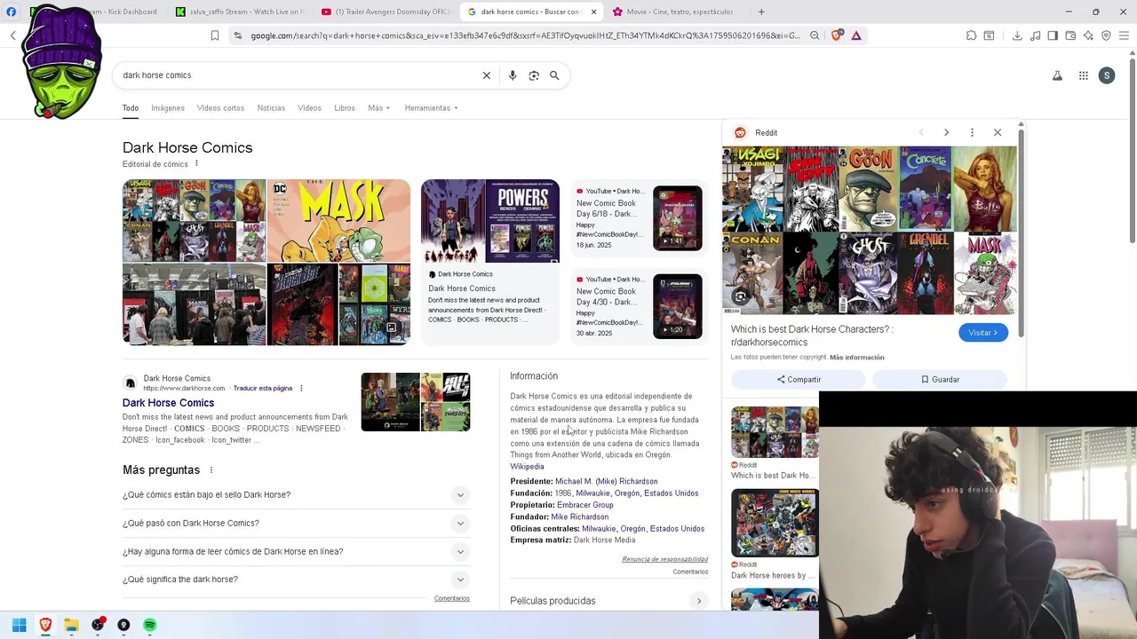Open downloads icon in toolbar
This screenshot has height=639, width=1137.
1017,35
